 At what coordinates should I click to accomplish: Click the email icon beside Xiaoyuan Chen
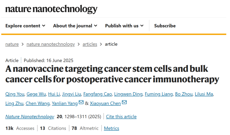point(124,103)
